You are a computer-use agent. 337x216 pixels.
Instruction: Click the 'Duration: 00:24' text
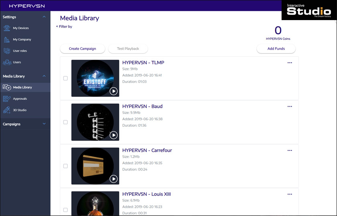point(135,169)
